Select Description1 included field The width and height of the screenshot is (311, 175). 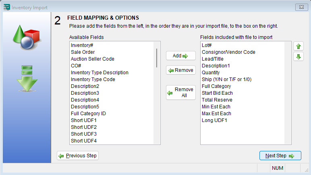click(243, 66)
